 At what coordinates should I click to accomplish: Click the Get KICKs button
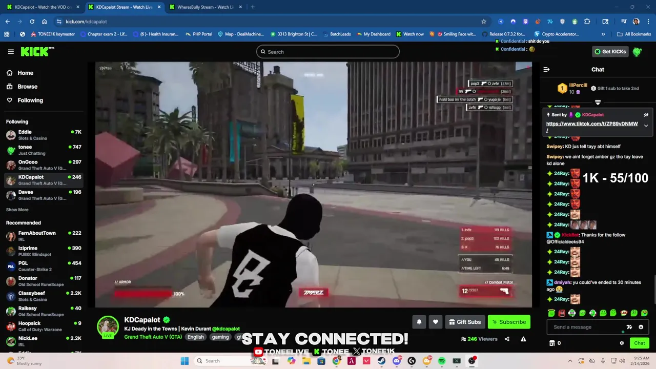tap(610, 52)
